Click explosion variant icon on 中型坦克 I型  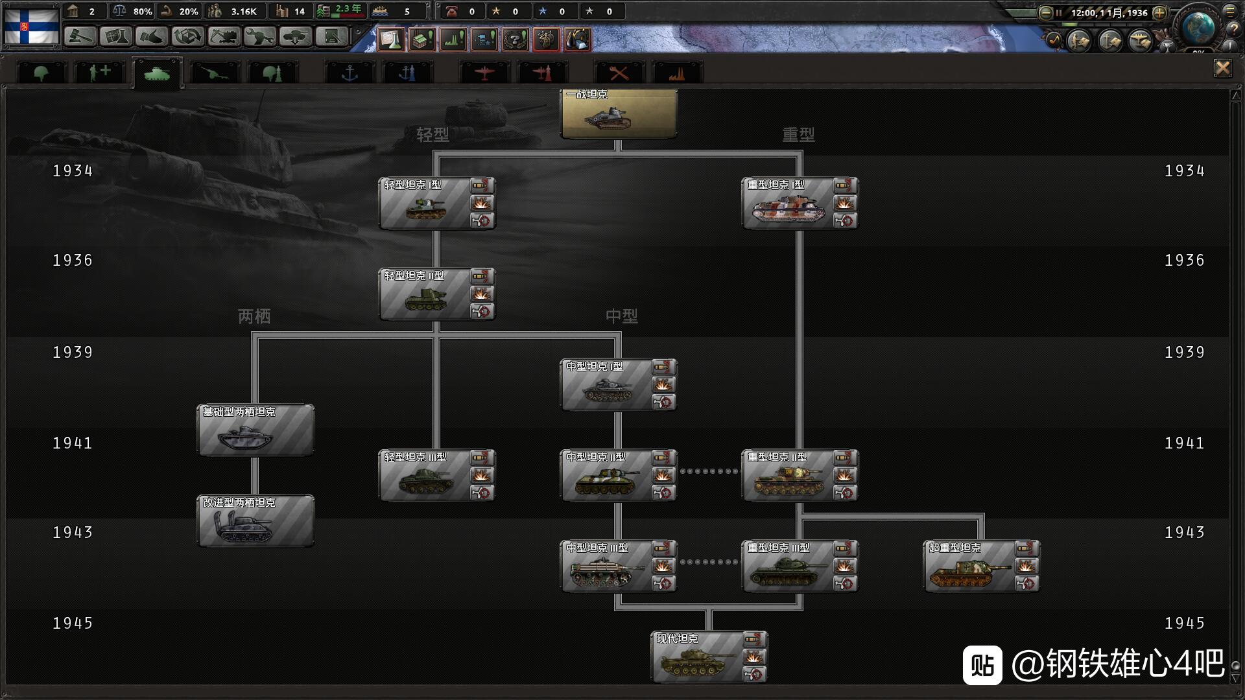click(663, 385)
